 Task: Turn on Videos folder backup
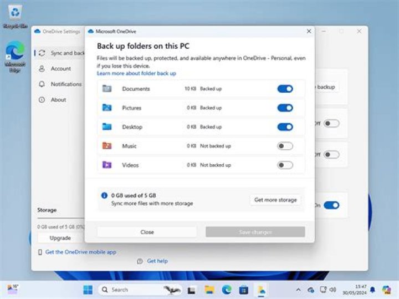[285, 165]
